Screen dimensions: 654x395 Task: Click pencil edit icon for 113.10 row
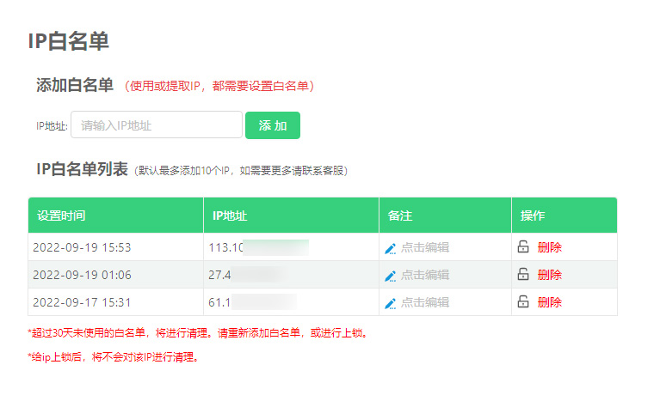click(x=390, y=248)
